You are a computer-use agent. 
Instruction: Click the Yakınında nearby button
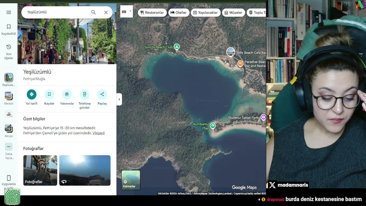click(67, 97)
